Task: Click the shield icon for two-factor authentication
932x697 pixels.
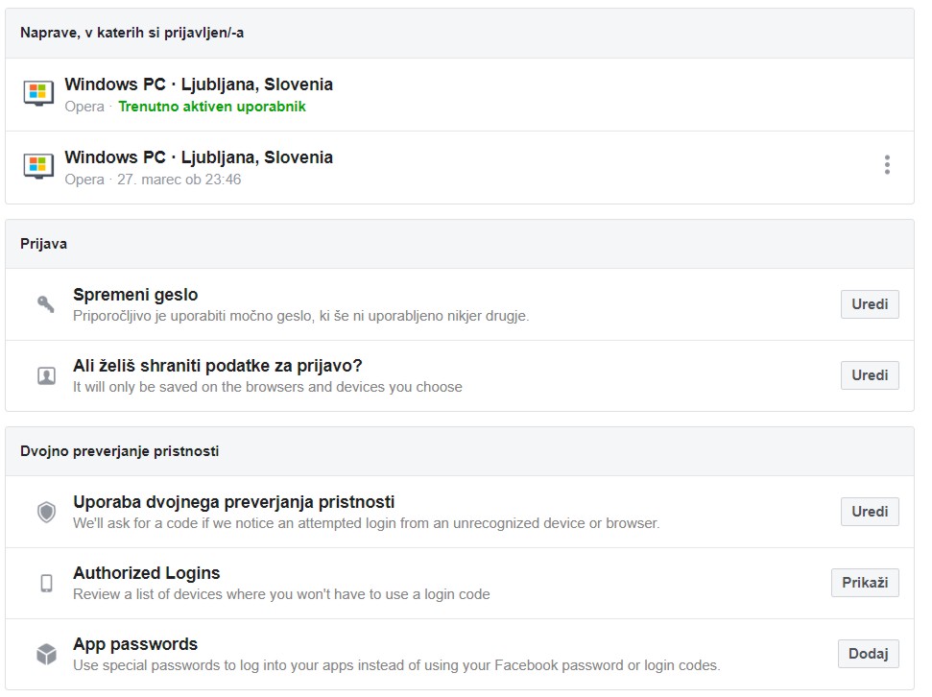Action: click(46, 512)
